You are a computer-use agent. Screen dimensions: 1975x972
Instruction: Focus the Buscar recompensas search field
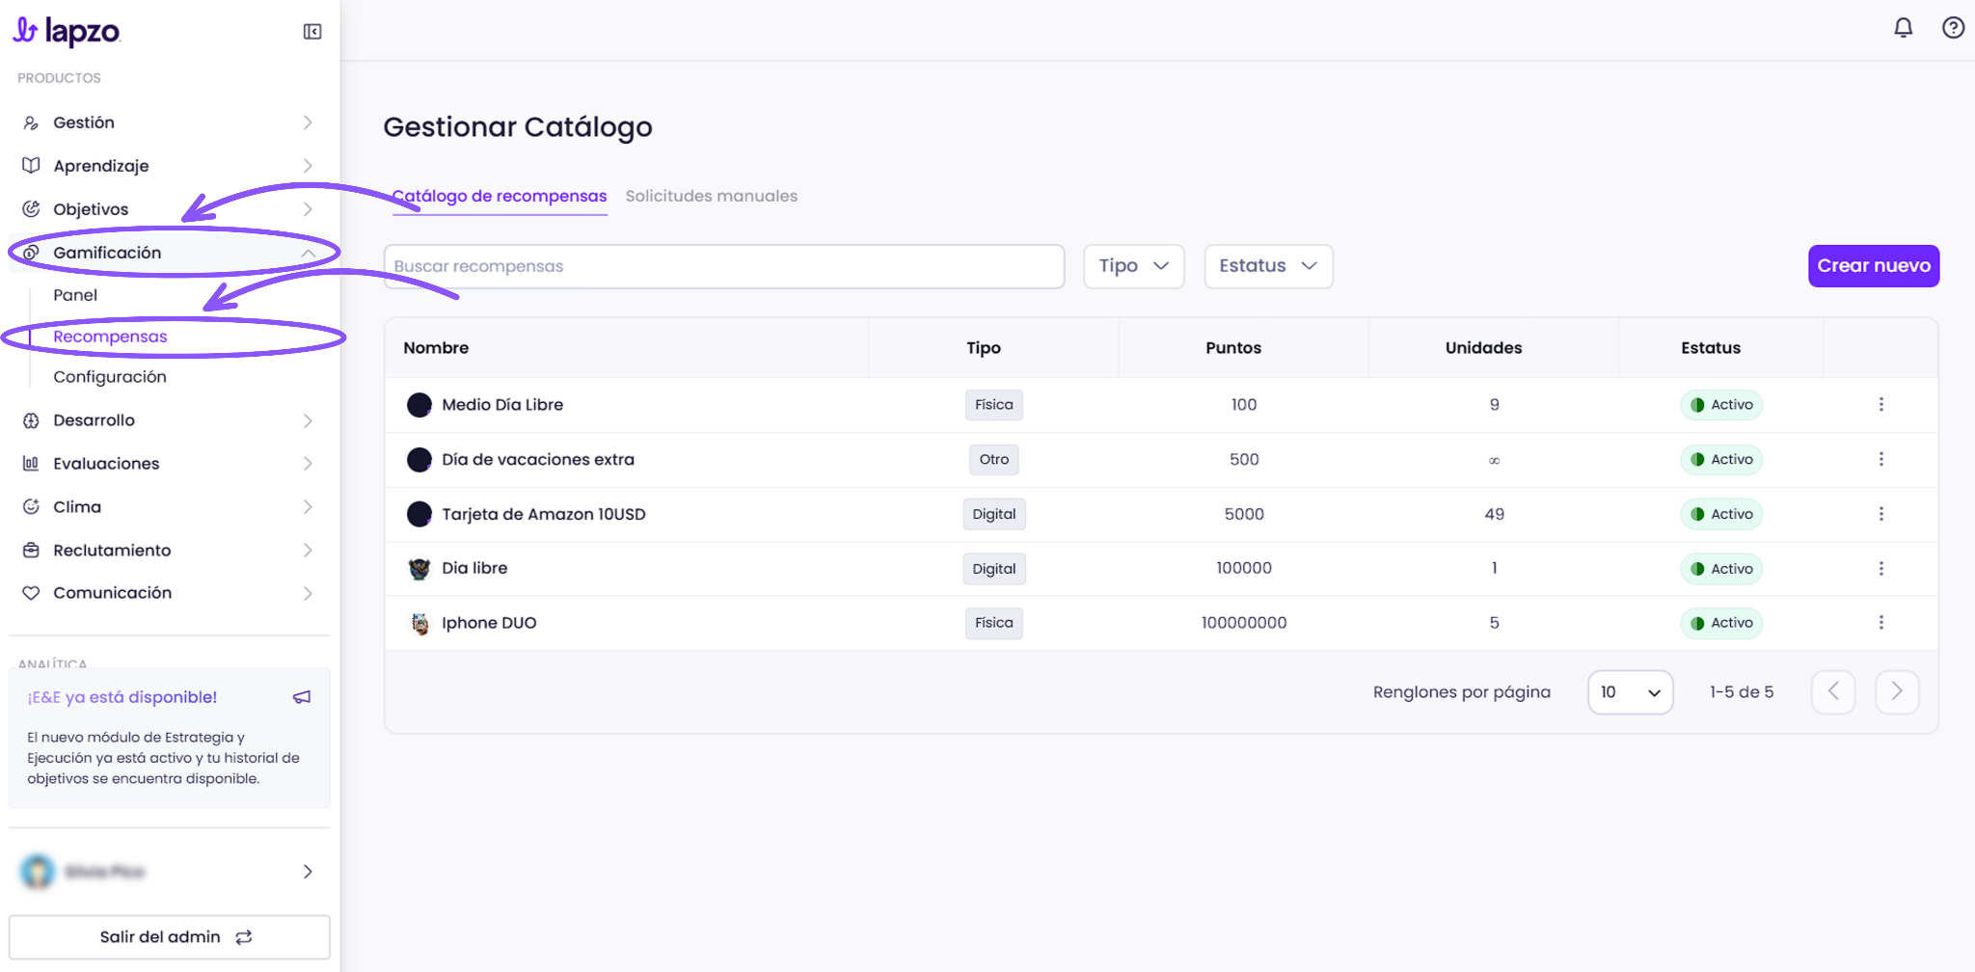point(724,266)
